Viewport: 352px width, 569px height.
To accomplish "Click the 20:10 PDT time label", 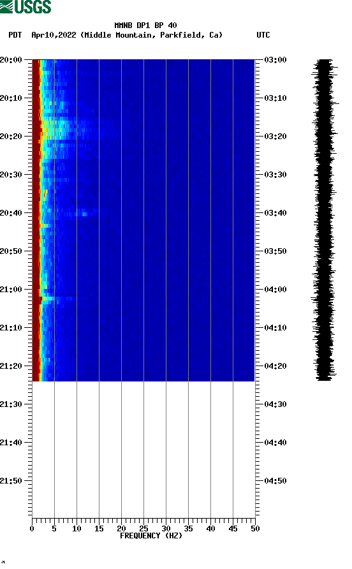I will (x=11, y=98).
